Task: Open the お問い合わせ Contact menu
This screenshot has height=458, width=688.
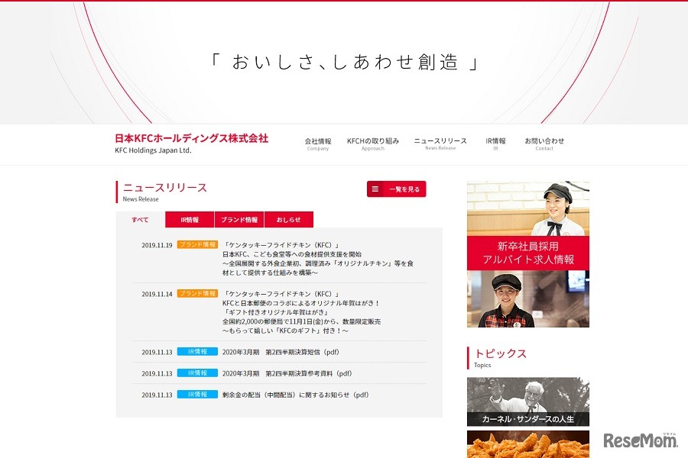Action: point(544,144)
